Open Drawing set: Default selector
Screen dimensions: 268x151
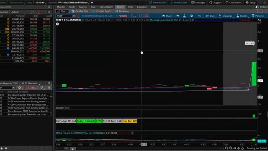click(x=257, y=148)
